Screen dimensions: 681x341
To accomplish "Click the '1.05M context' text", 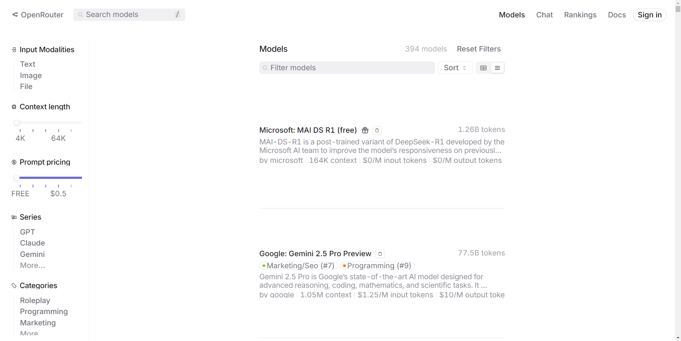I will (326, 295).
